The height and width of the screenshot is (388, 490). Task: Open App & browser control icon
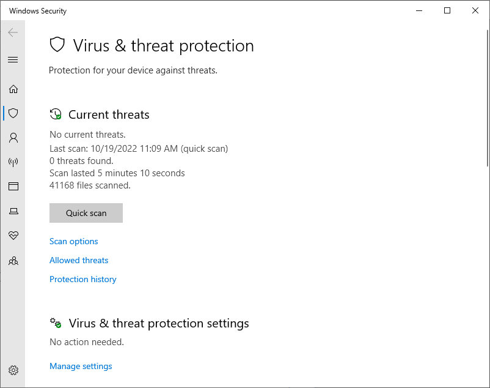coord(13,187)
